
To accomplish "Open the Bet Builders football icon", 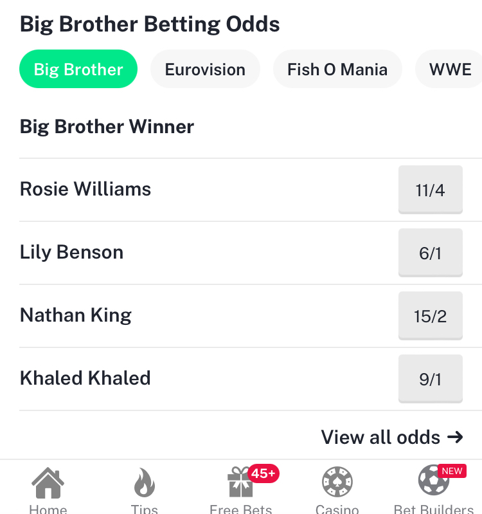I will pyautogui.click(x=434, y=481).
